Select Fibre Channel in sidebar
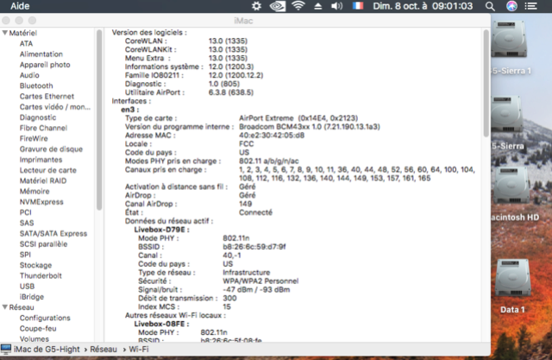 tap(43, 128)
